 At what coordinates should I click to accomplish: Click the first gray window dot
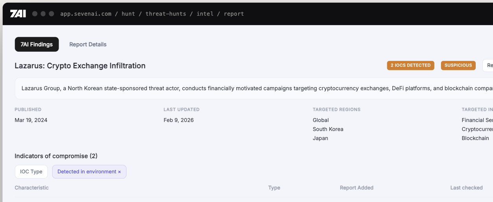[35, 14]
